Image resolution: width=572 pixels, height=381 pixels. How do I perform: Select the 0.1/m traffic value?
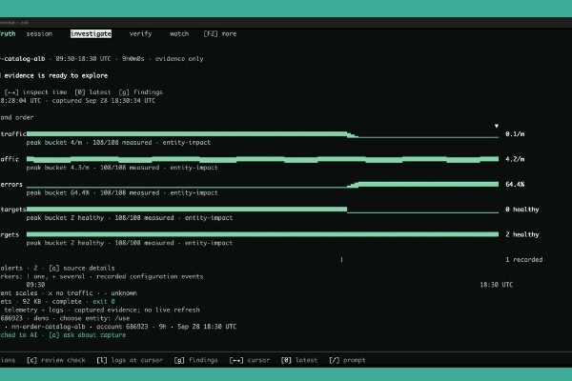coord(515,134)
